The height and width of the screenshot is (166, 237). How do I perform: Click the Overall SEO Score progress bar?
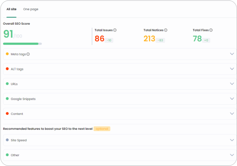tap(22, 44)
